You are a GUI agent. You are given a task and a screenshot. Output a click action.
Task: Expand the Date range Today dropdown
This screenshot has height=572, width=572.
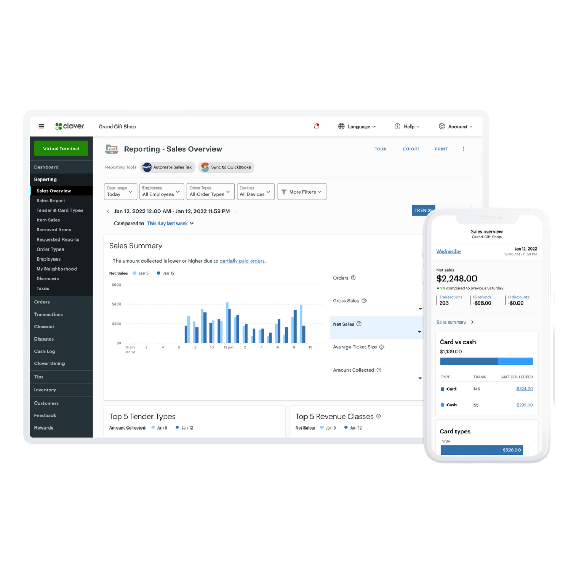[x=120, y=192]
